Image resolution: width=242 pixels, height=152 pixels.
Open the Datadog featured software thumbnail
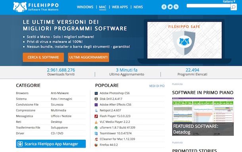coord(203,117)
